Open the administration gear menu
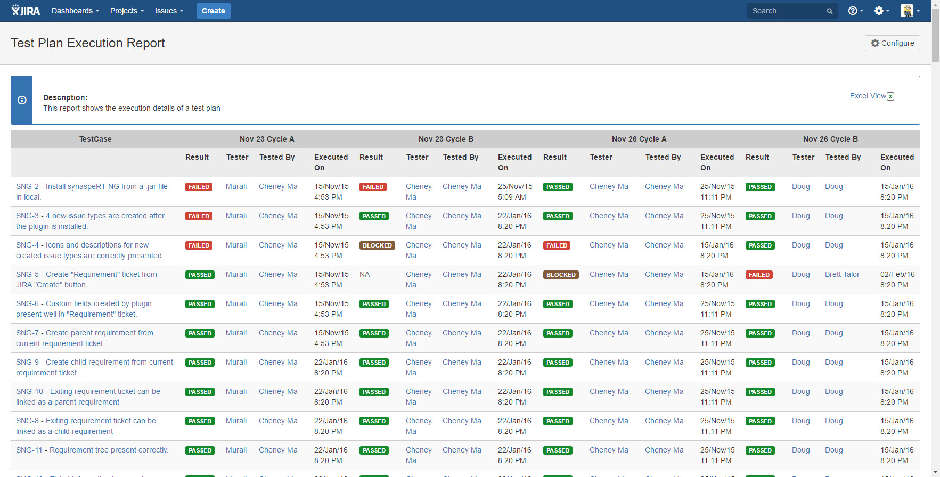940x477 pixels. 882,11
